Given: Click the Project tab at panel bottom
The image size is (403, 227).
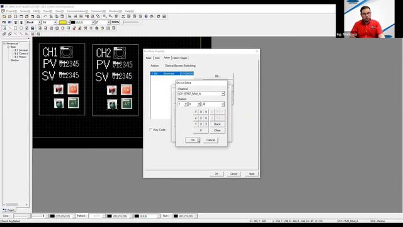Looking at the screenshot, I should point(9,210).
